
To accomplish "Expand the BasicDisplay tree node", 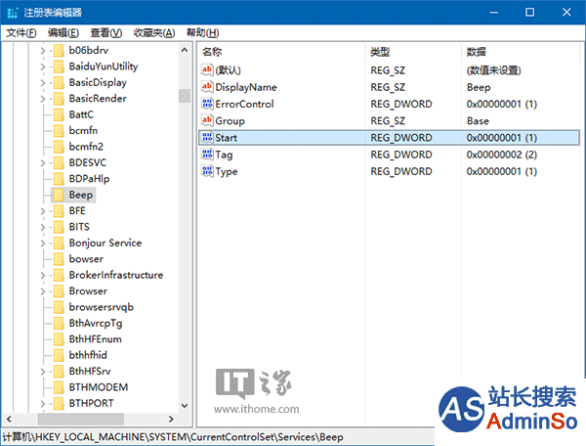I will [43, 83].
